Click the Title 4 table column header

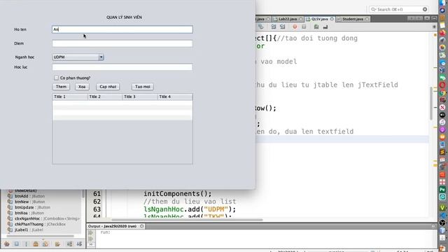coord(175,97)
